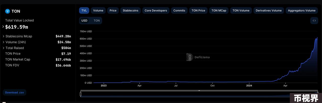Expand the Volume (24h) row
This screenshot has width=322, height=103.
coord(4,42)
